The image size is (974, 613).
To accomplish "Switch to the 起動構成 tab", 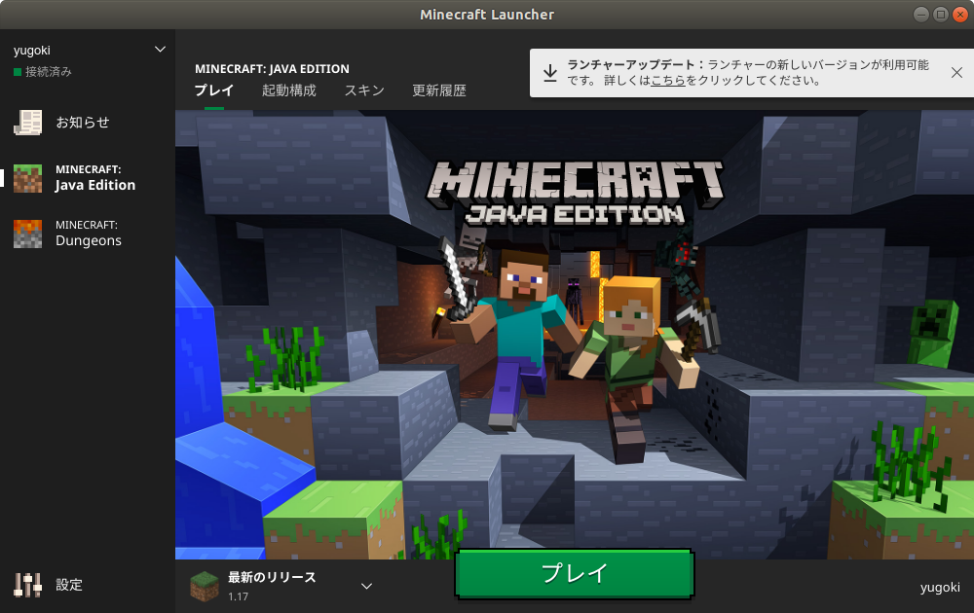I will (289, 90).
